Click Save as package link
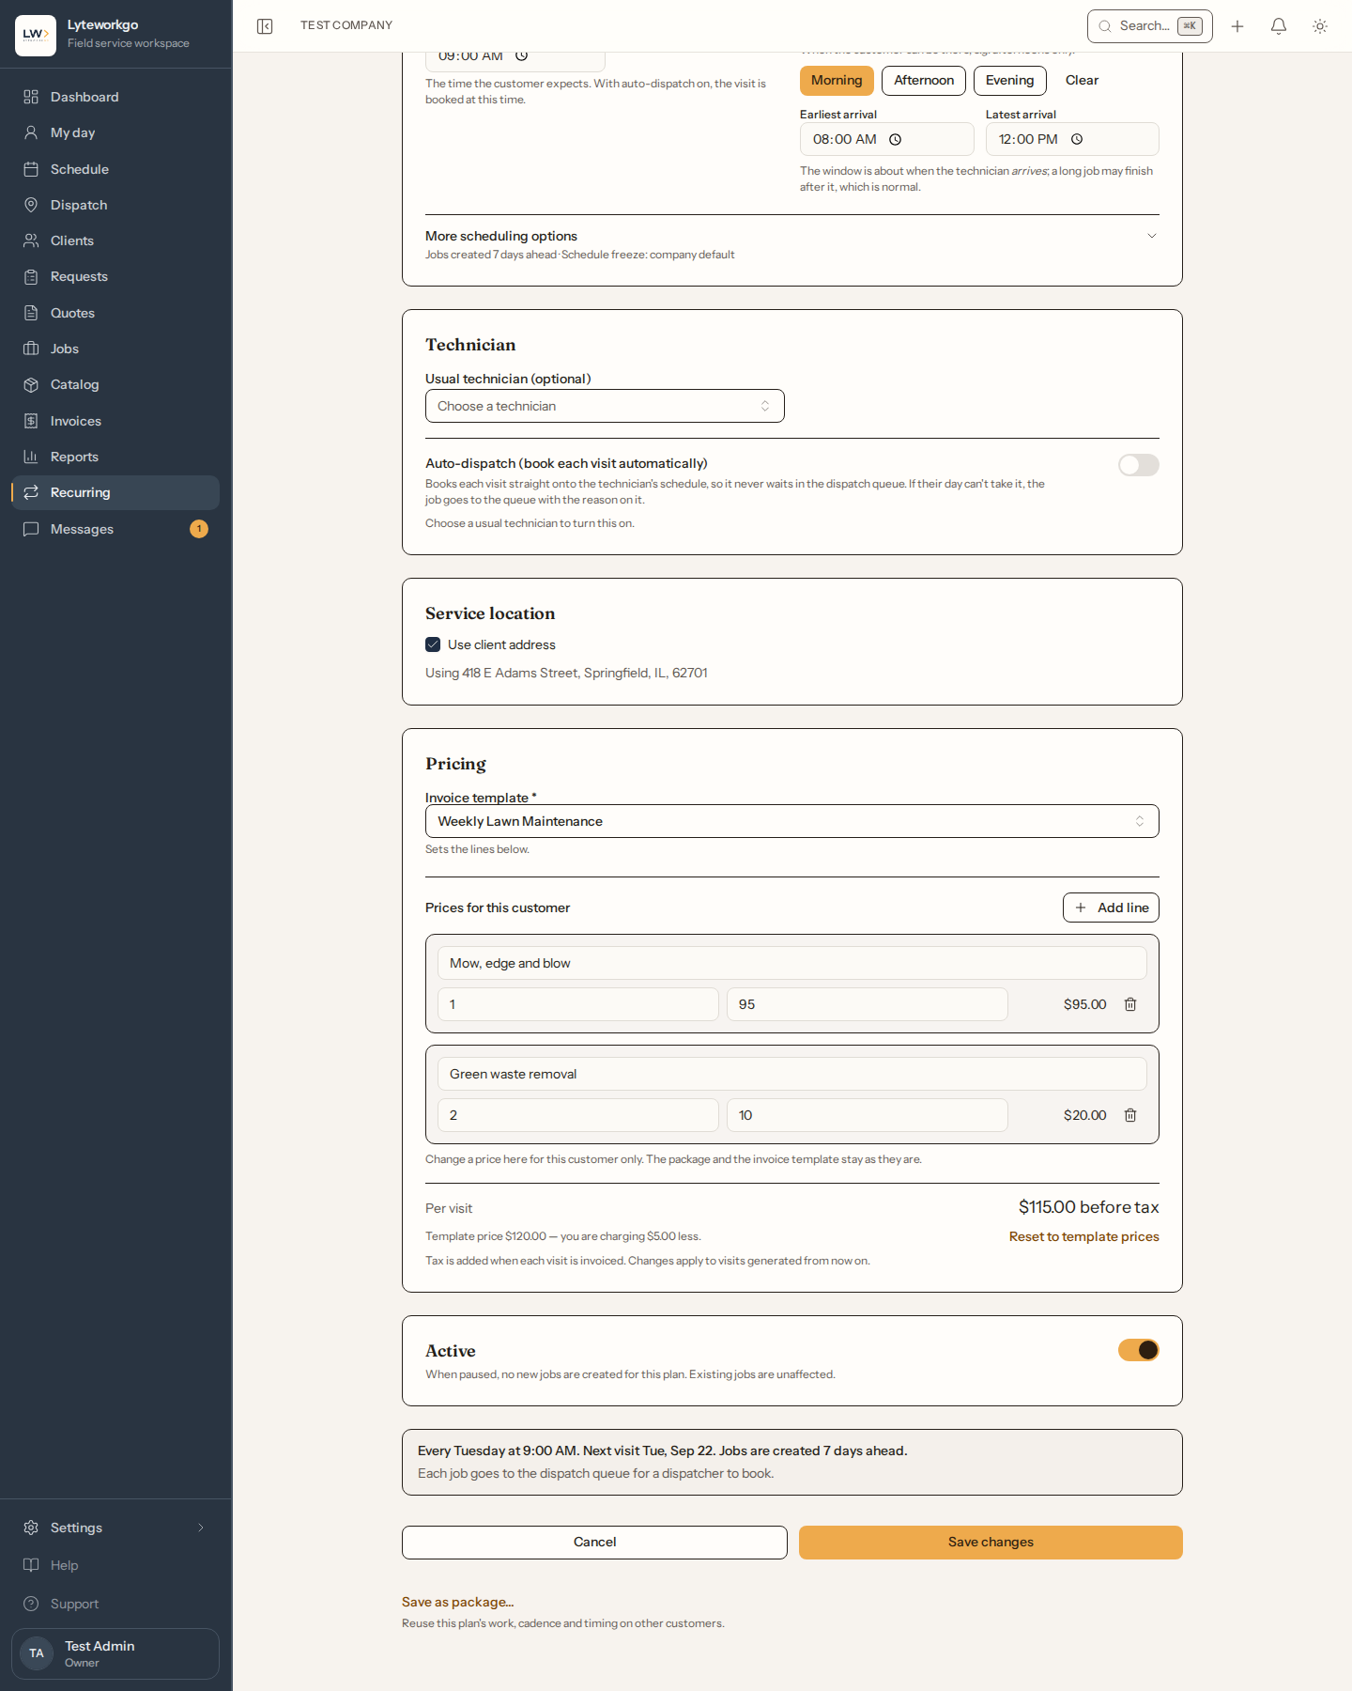This screenshot has width=1352, height=1691. [x=457, y=1602]
